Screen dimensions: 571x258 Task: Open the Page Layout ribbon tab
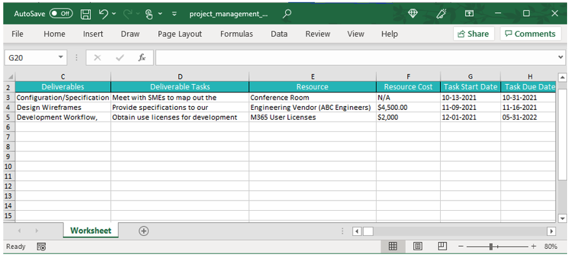click(180, 34)
